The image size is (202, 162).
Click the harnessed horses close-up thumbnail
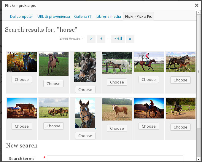point(85,67)
